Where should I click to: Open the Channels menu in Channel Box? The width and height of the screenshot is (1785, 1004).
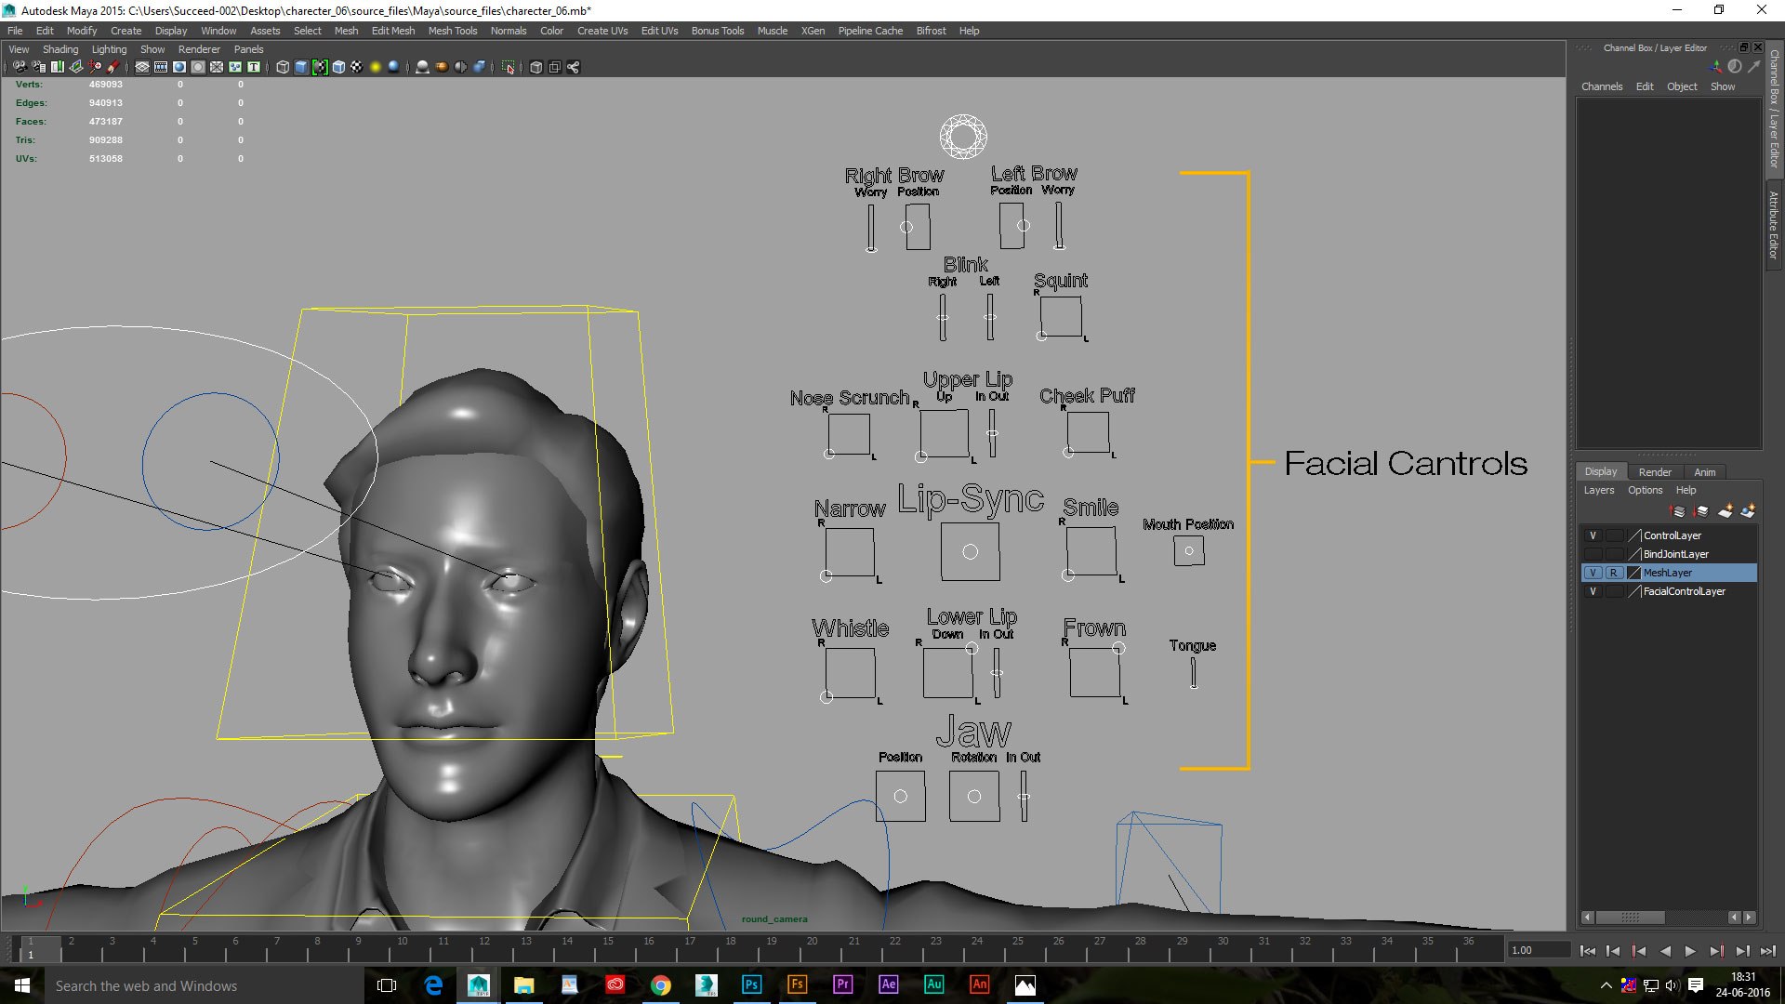coord(1602,86)
